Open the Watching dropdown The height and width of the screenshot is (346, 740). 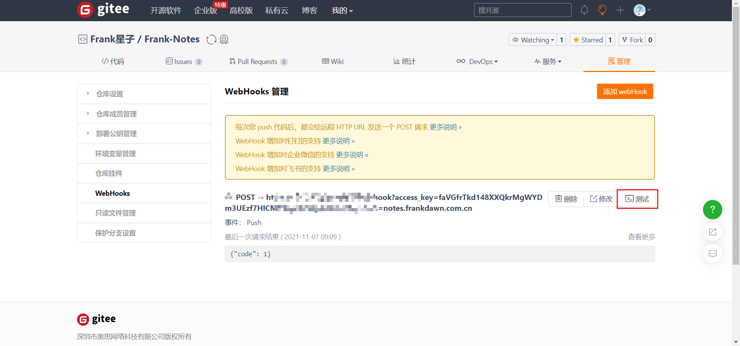[533, 40]
